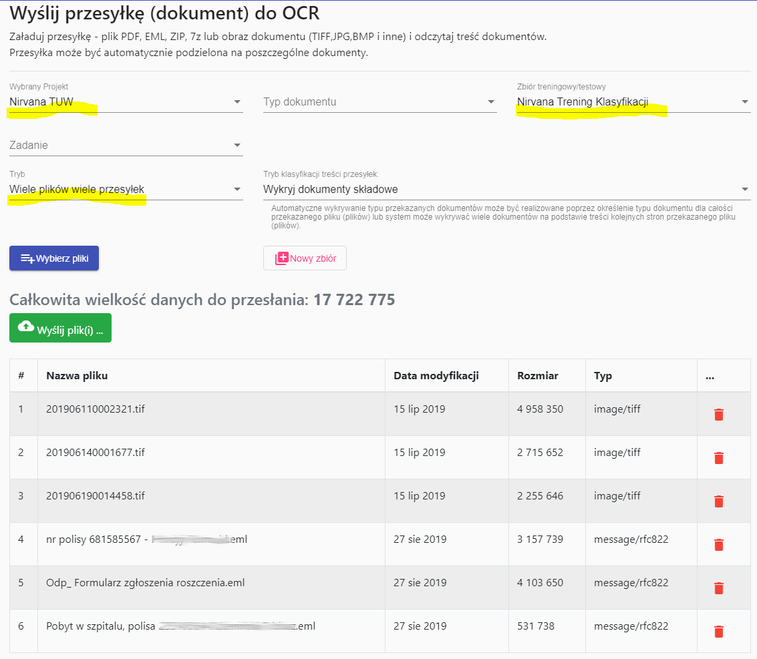Expand the Typ dokumentu dropdown

[491, 100]
